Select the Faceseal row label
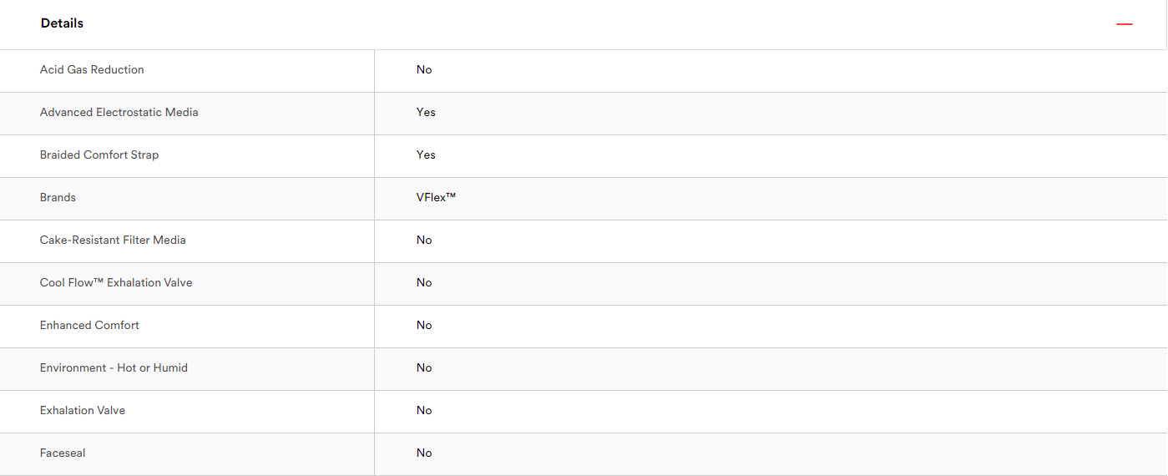The height and width of the screenshot is (476, 1168). coord(63,453)
